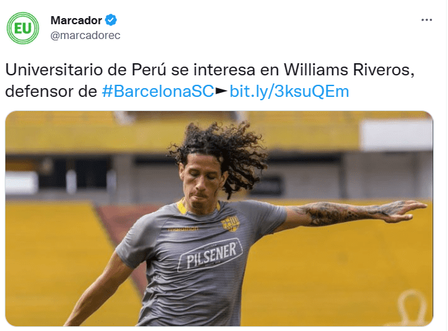Open the bit.ly/3ksuQEm link
The width and height of the screenshot is (448, 331).
[289, 91]
